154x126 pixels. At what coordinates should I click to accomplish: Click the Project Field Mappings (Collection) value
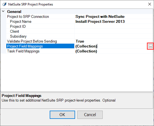coord(86,46)
